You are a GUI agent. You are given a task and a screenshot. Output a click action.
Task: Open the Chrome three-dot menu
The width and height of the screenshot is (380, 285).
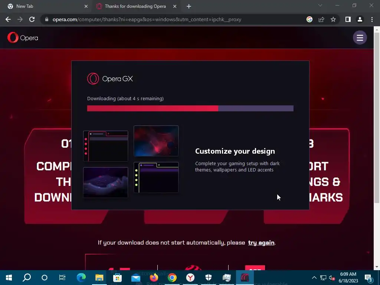coord(372,19)
